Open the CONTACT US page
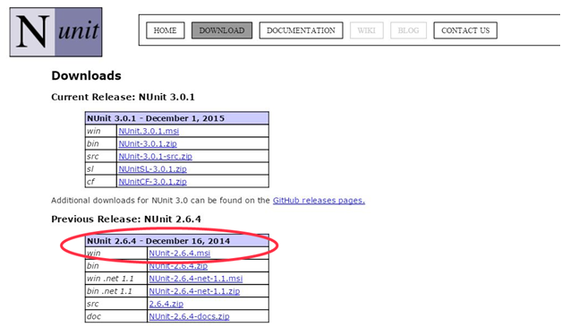 point(465,30)
